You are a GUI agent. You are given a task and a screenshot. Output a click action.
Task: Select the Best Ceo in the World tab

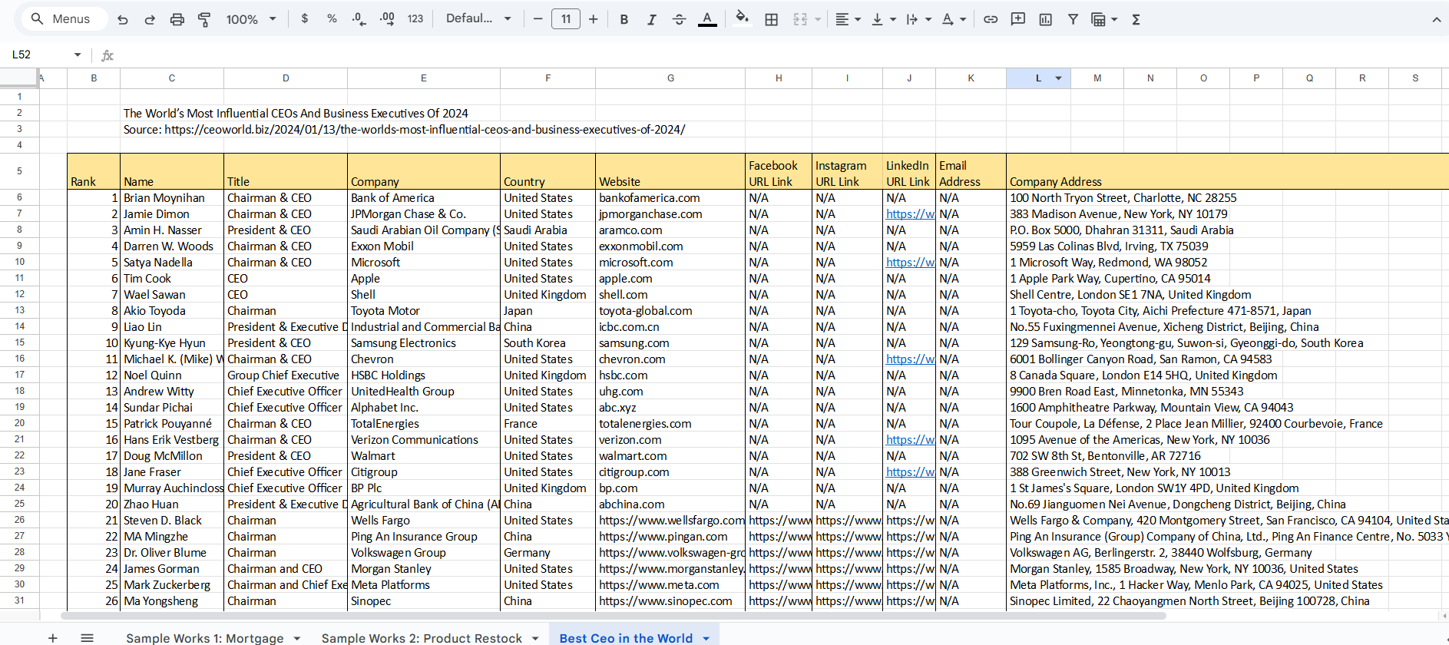(x=626, y=638)
